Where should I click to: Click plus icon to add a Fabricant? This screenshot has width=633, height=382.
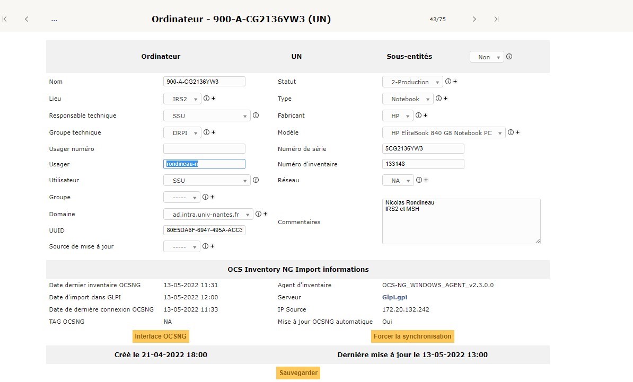point(425,116)
